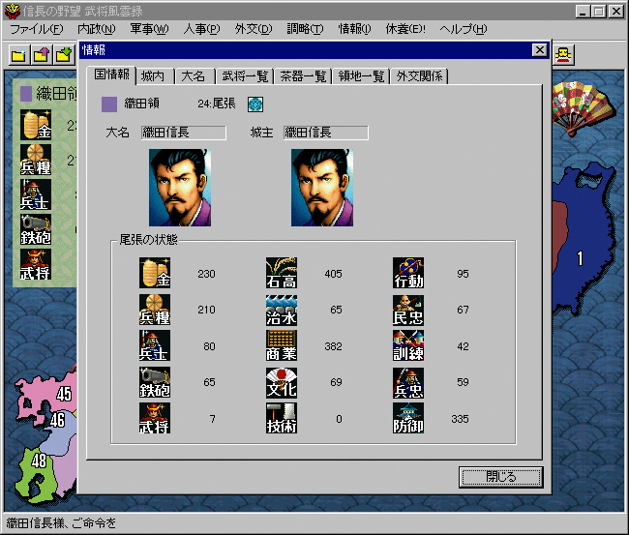Viewport: 629px width, 535px height.
Task: Click the 防御 value 335
Action: tap(460, 419)
